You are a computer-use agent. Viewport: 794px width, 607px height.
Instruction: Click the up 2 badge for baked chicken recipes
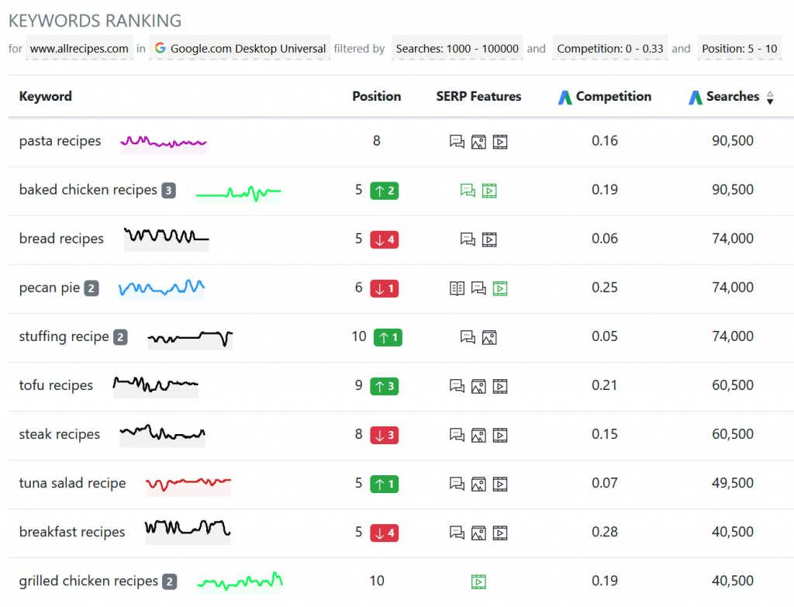pos(385,191)
